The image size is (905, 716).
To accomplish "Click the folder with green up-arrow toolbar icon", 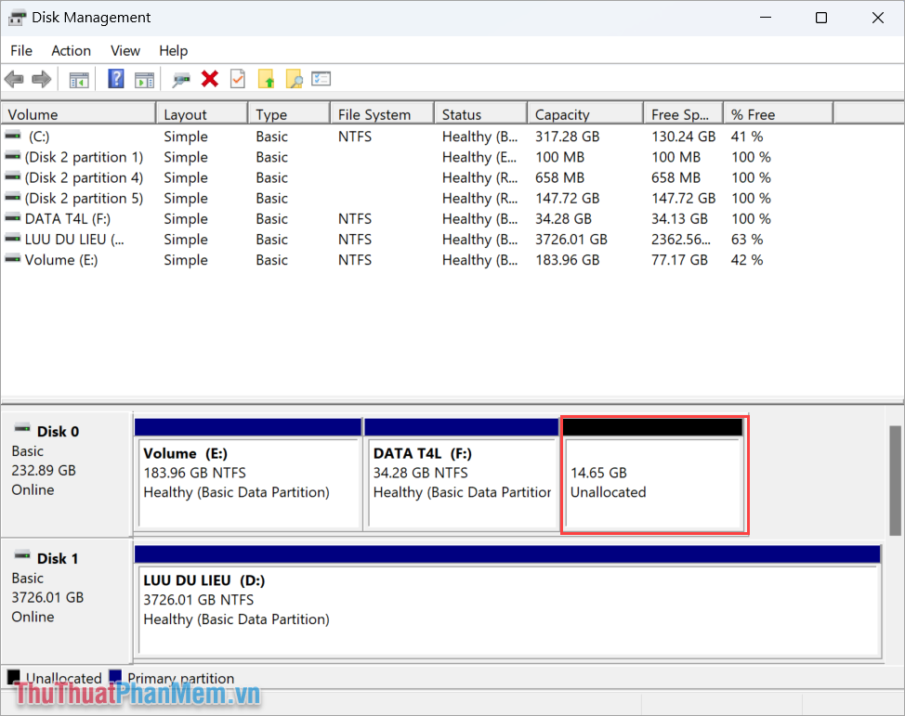I will pyautogui.click(x=266, y=79).
